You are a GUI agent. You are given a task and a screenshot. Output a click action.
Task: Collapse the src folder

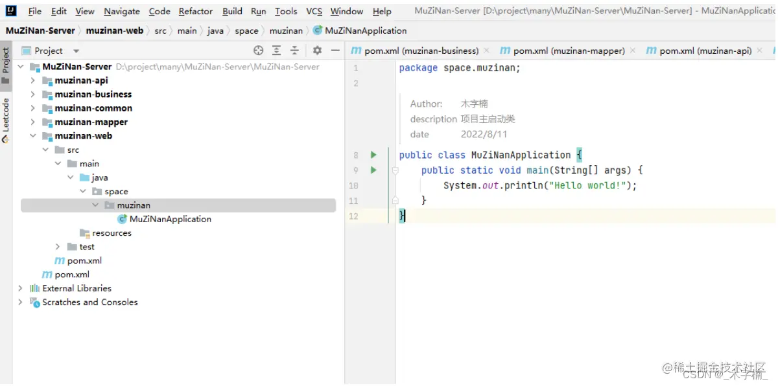click(x=45, y=150)
